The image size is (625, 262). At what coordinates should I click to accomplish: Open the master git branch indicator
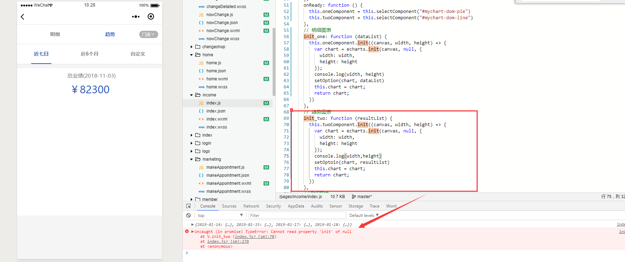(362, 197)
